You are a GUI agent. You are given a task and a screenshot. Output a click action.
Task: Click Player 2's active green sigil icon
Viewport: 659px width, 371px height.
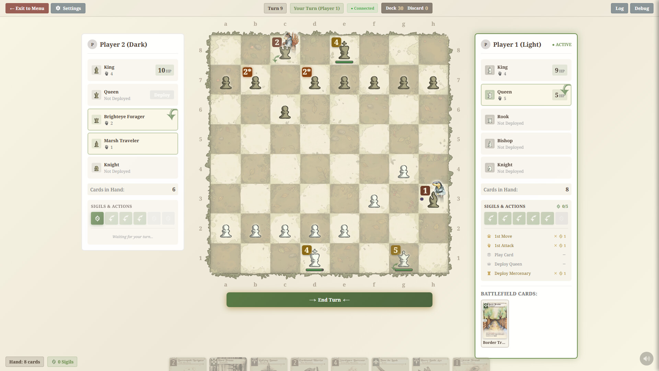point(97,218)
